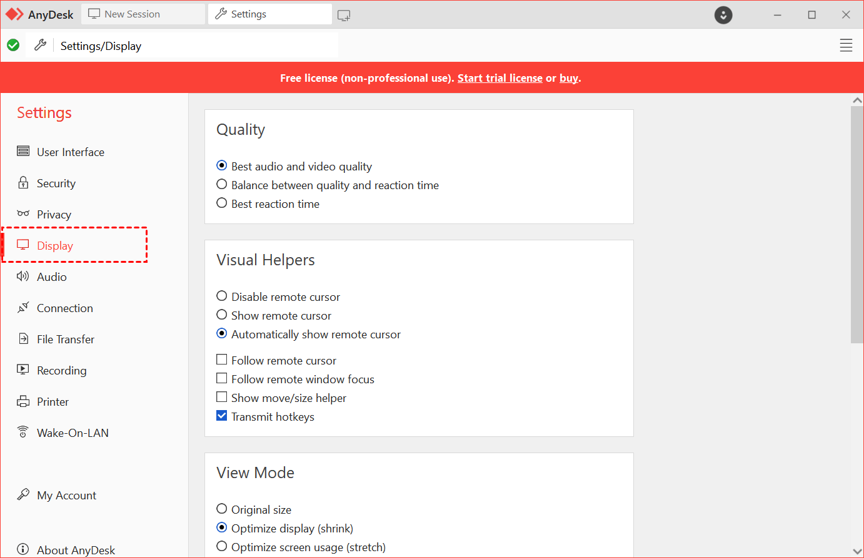Select Automatically show remote cursor

(308, 334)
